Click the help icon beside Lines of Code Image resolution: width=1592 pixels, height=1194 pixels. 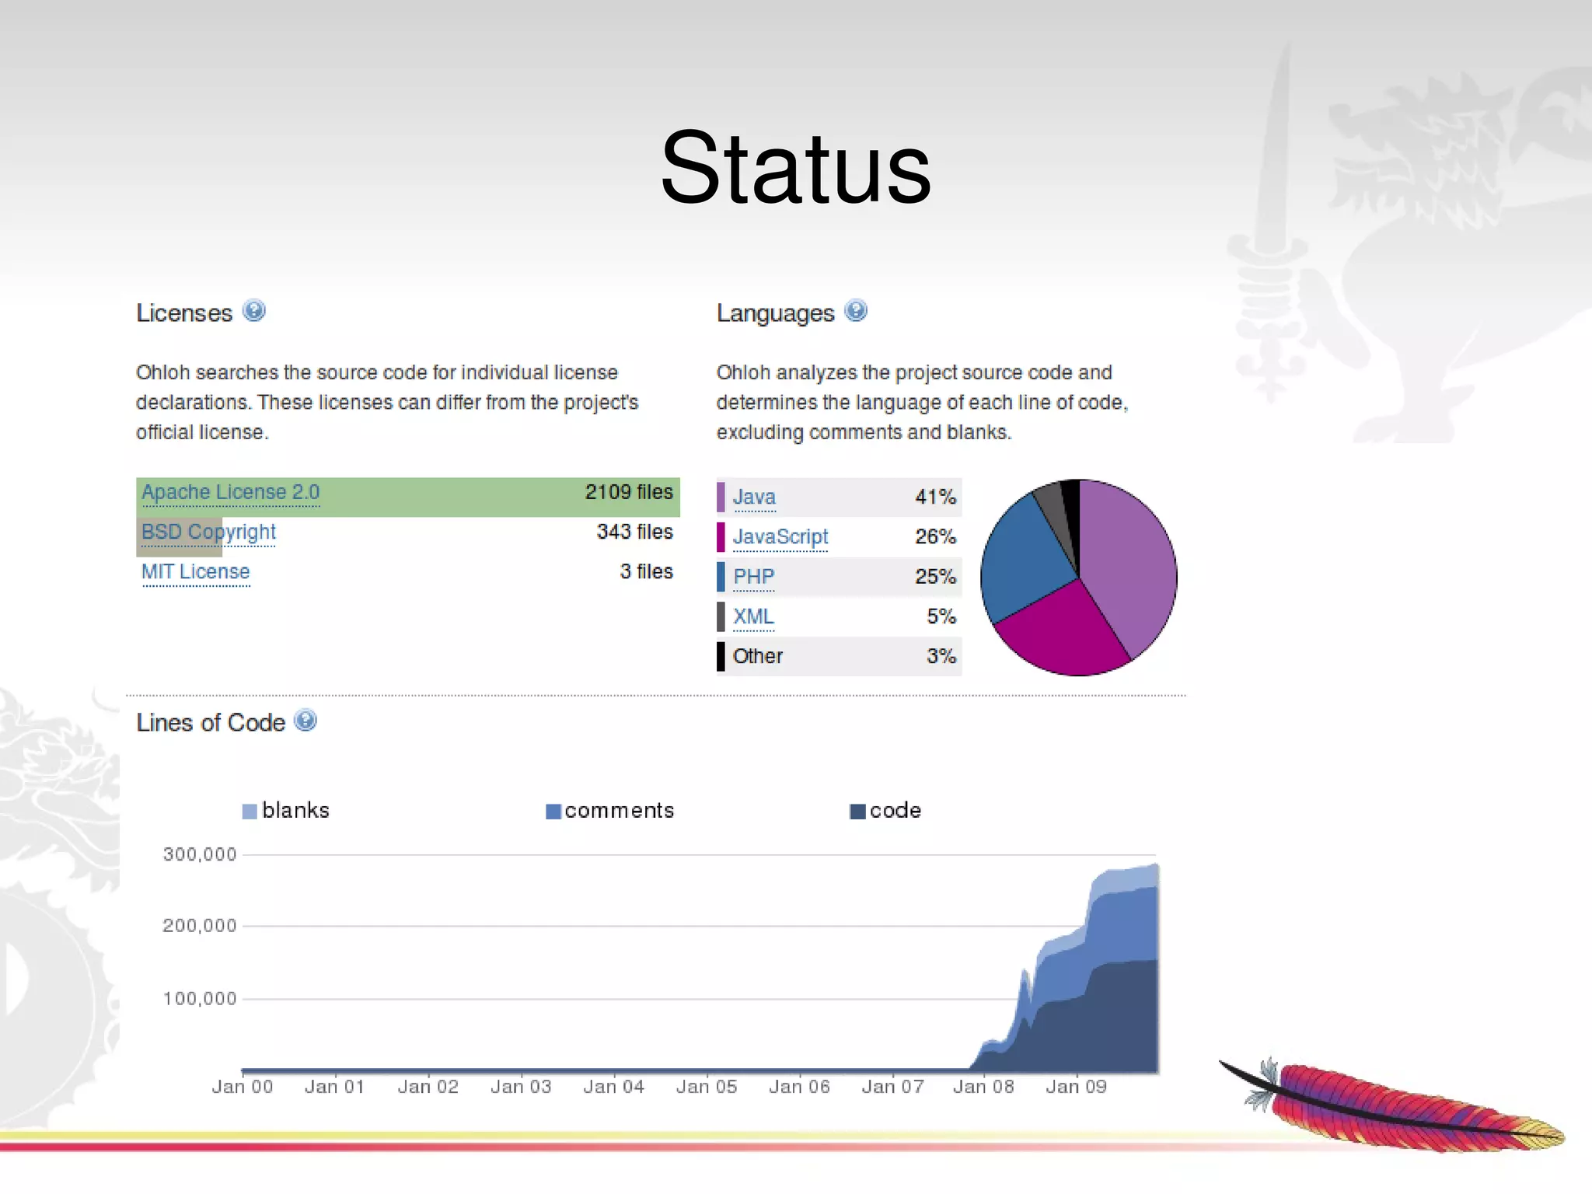point(305,721)
